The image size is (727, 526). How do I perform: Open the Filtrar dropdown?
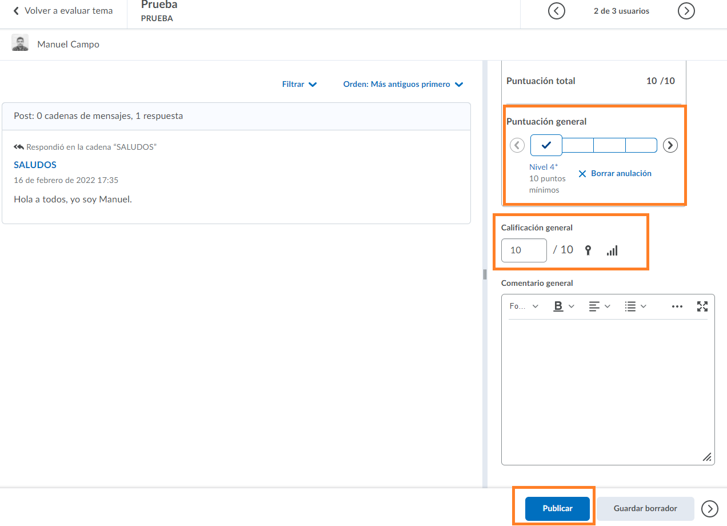[x=299, y=84]
